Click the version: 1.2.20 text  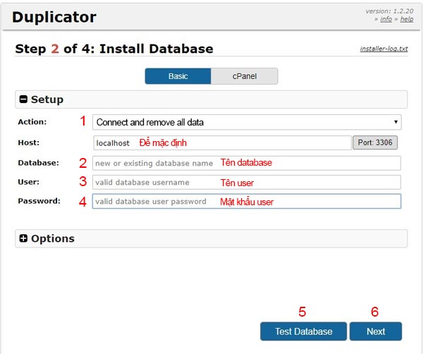pyautogui.click(x=389, y=11)
